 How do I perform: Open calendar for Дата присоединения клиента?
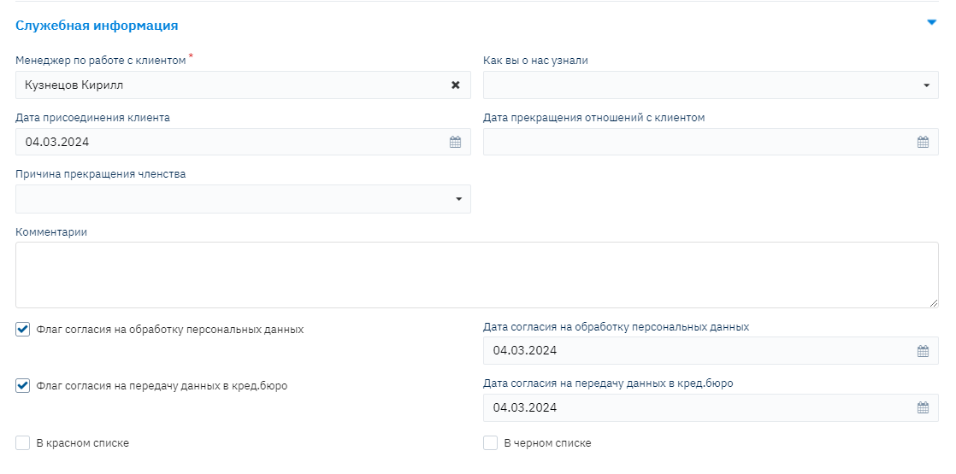point(455,143)
